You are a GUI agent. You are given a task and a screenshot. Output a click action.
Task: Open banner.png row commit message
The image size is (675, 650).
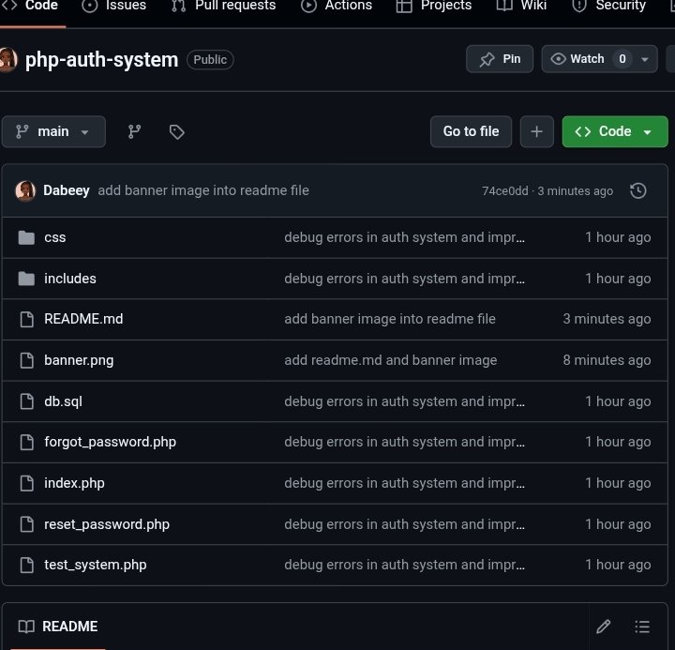point(390,360)
